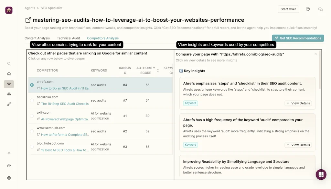
Task: Switch to the Technical Audit tab
Action: 68,38
